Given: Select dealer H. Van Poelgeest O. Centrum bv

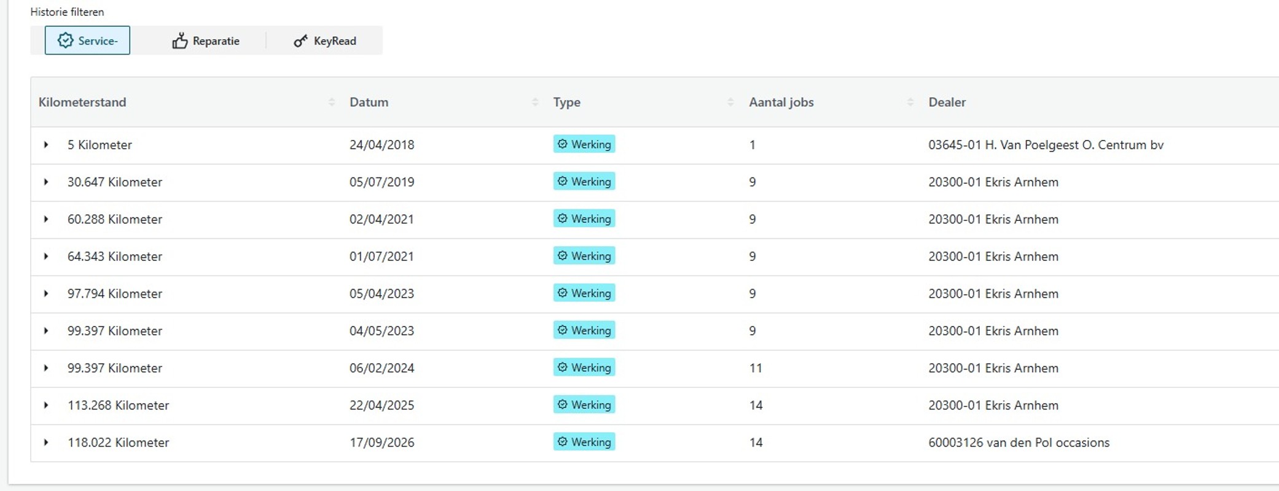Looking at the screenshot, I should pyautogui.click(x=1046, y=145).
